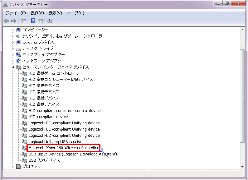The height and width of the screenshot is (180, 248).
Task: Select HID 準拠ゲーム コントローラー entry
Action: click(x=56, y=73)
